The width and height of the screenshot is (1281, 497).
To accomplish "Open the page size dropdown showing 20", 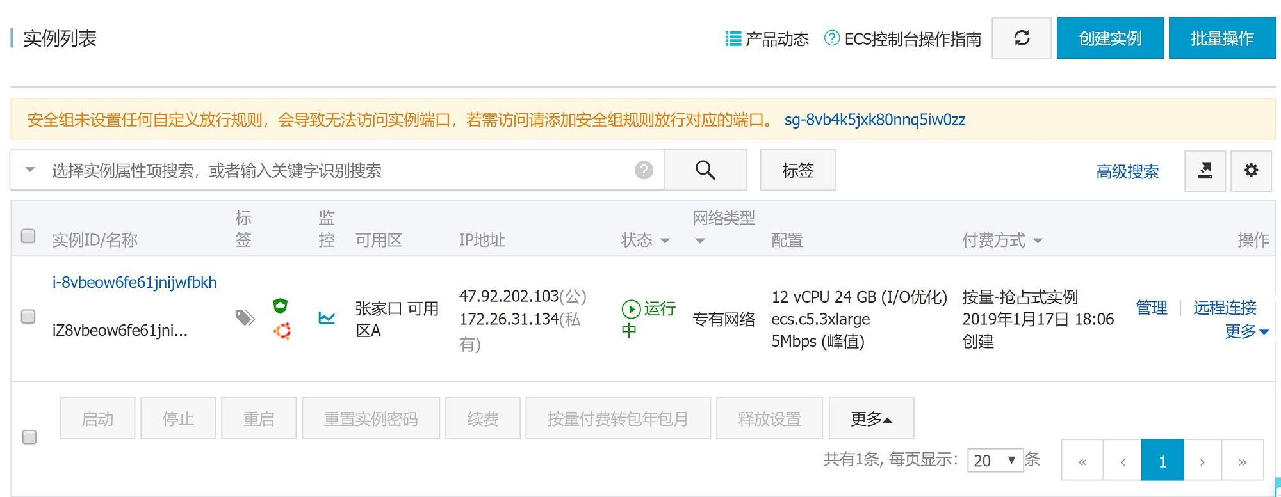I will click(995, 460).
